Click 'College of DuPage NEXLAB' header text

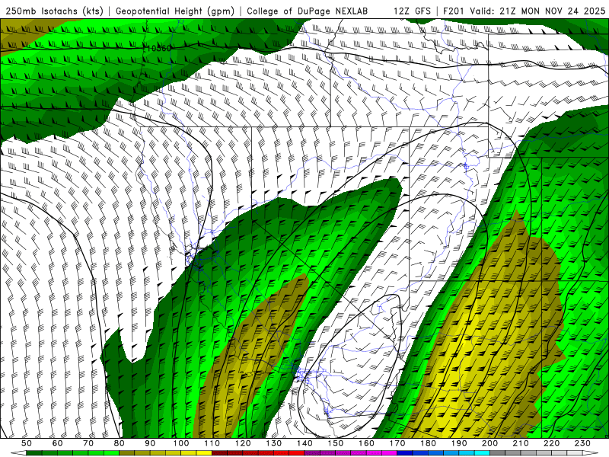pyautogui.click(x=308, y=11)
